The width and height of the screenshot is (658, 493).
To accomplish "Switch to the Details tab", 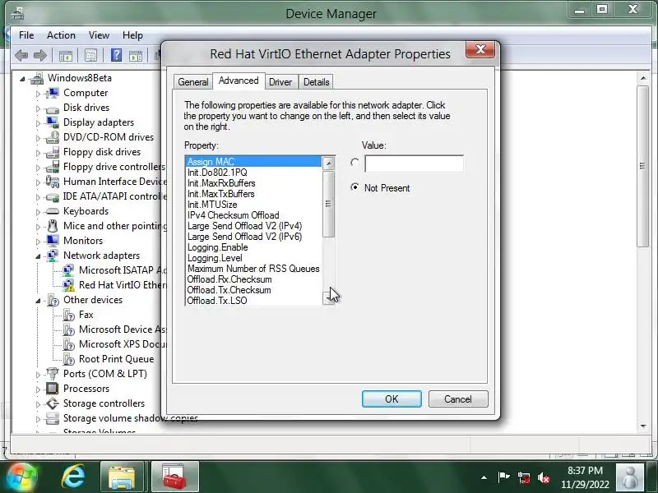I will click(316, 81).
